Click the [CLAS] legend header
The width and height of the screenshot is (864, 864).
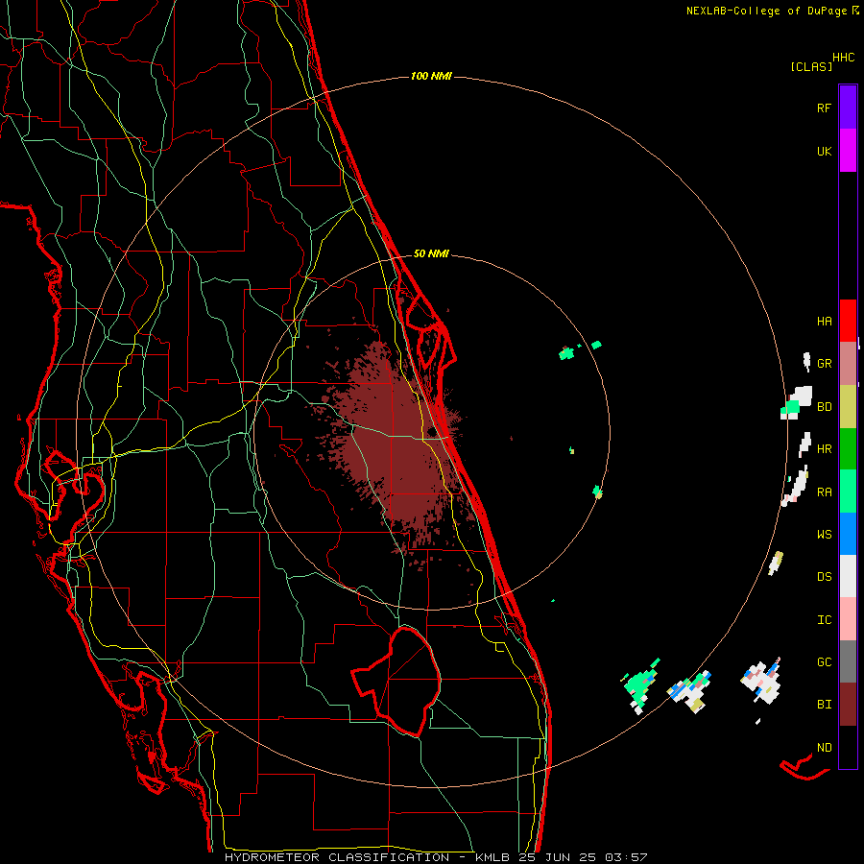[x=810, y=66]
